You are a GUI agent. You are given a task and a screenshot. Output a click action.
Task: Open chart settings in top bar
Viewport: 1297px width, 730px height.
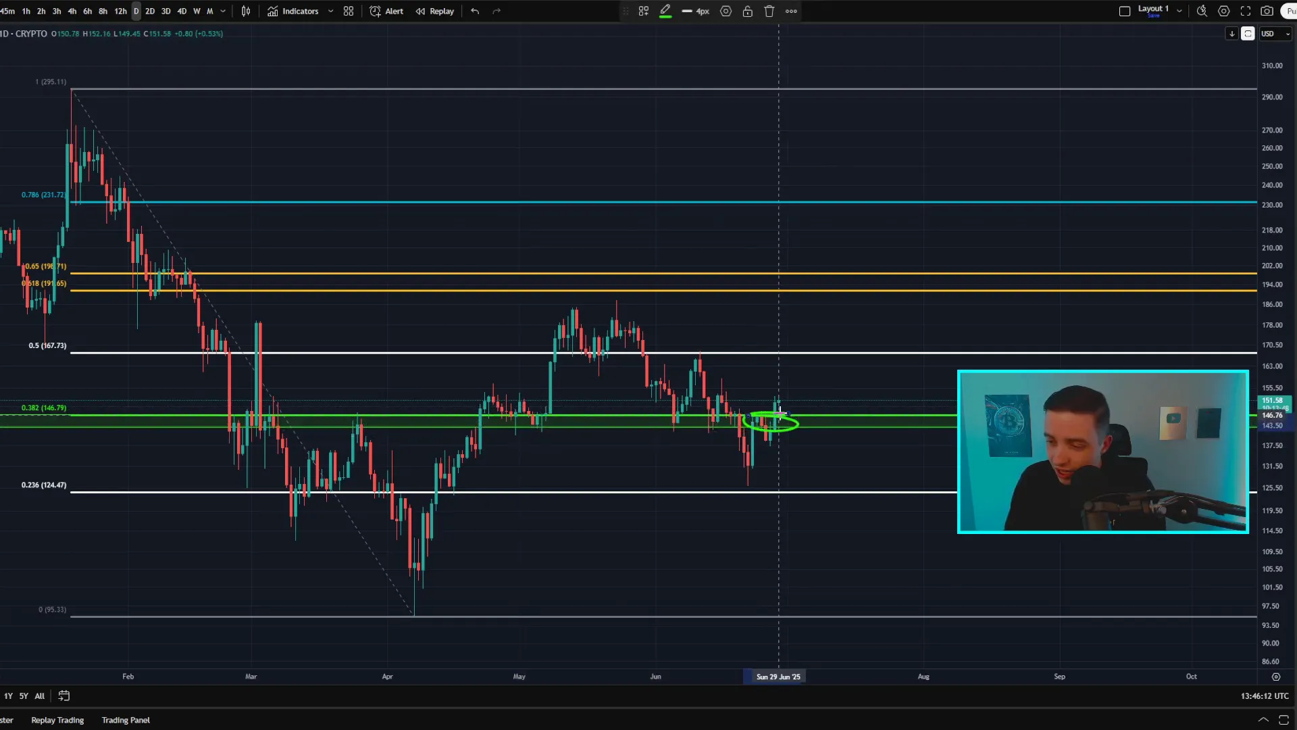pyautogui.click(x=1223, y=11)
